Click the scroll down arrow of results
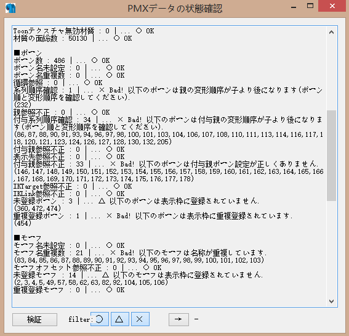Viewport: 349px width, 336px height. pos(331,301)
